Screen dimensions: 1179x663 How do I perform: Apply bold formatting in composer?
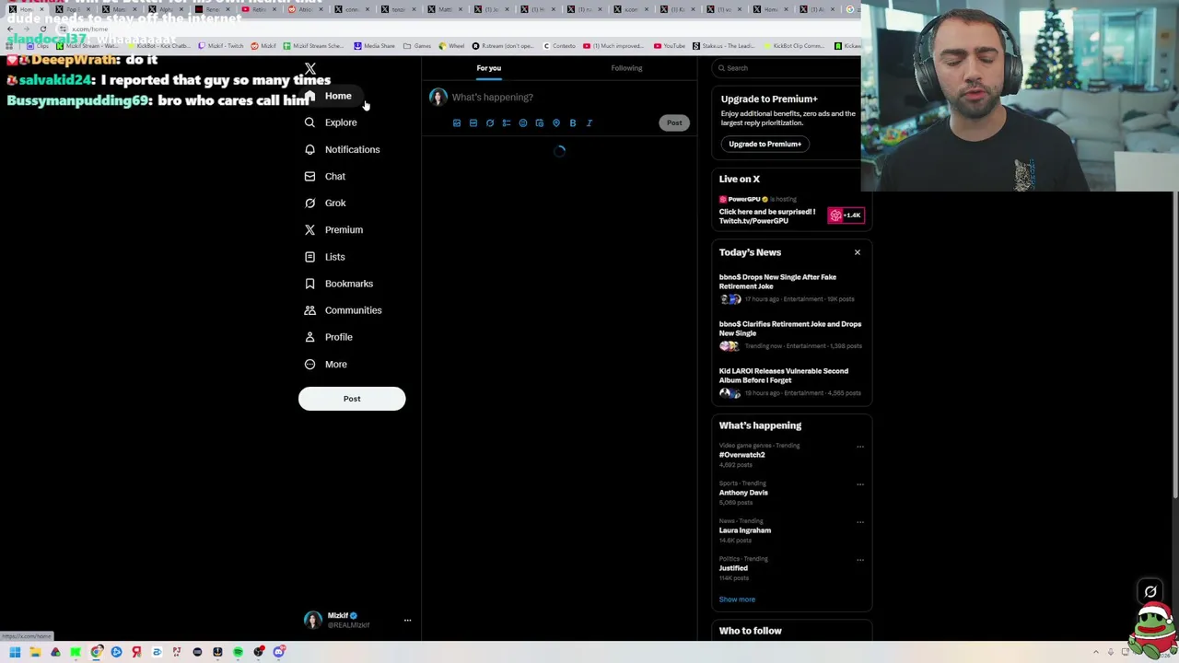(x=573, y=122)
